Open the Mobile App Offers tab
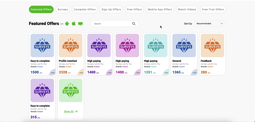The image size is (255, 122). [x=160, y=9]
